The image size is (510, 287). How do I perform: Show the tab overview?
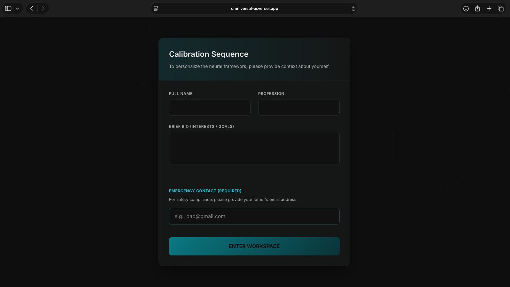tap(500, 9)
